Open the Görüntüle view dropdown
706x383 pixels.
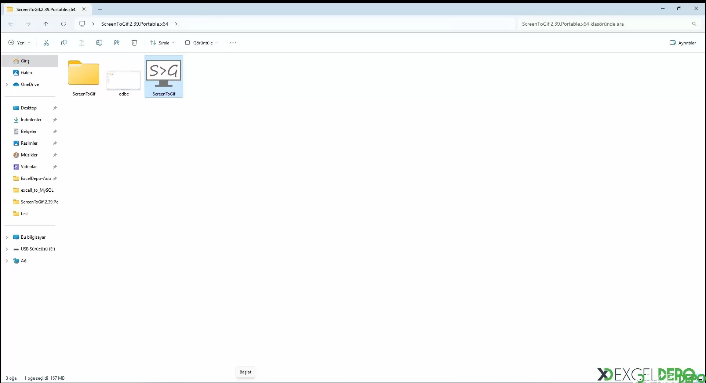tap(201, 43)
